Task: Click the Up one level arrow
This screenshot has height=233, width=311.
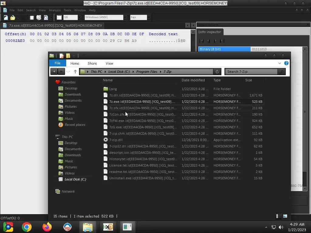Action: [x=75, y=72]
